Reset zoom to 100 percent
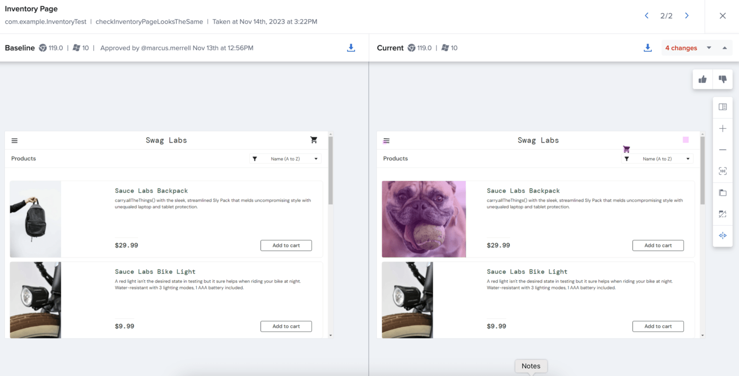The width and height of the screenshot is (739, 376). click(x=722, y=171)
